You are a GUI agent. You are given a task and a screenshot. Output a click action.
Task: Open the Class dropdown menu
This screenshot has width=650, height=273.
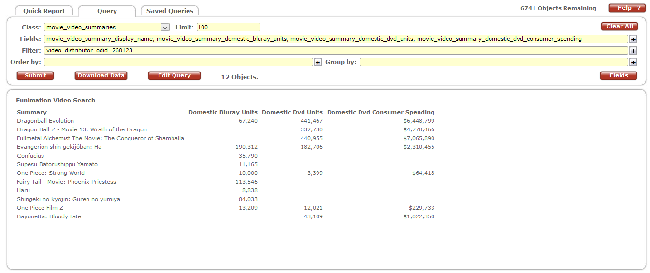tap(165, 28)
